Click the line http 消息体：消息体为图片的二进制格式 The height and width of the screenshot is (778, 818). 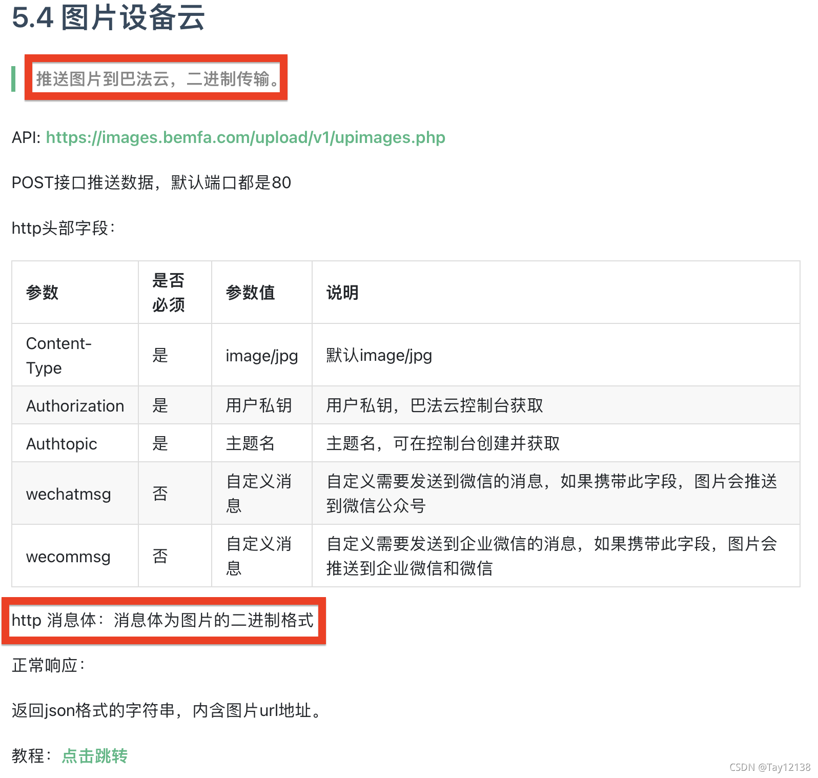coord(162,620)
